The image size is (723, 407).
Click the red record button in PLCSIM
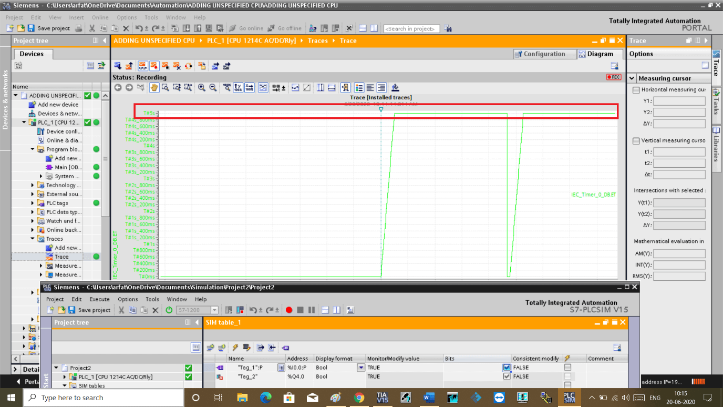pos(289,310)
